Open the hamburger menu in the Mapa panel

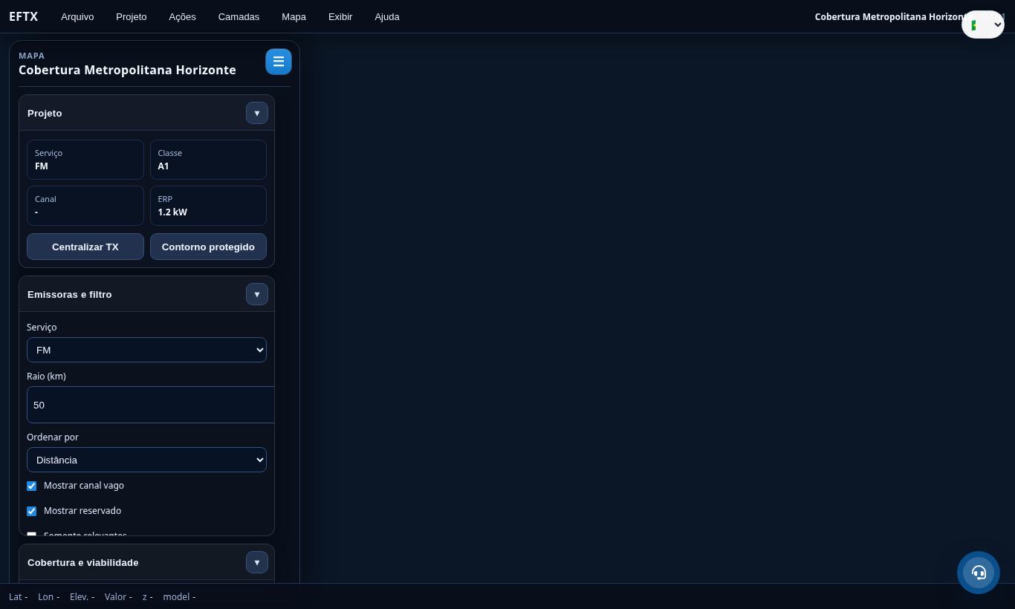click(279, 62)
